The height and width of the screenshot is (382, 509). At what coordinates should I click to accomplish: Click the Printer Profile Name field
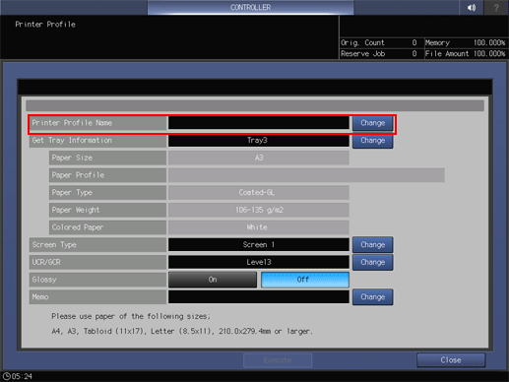point(259,123)
